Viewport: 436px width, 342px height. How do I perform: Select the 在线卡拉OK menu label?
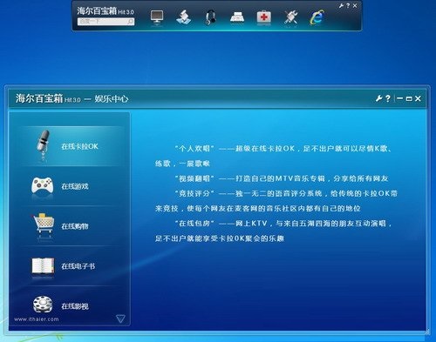point(79,146)
